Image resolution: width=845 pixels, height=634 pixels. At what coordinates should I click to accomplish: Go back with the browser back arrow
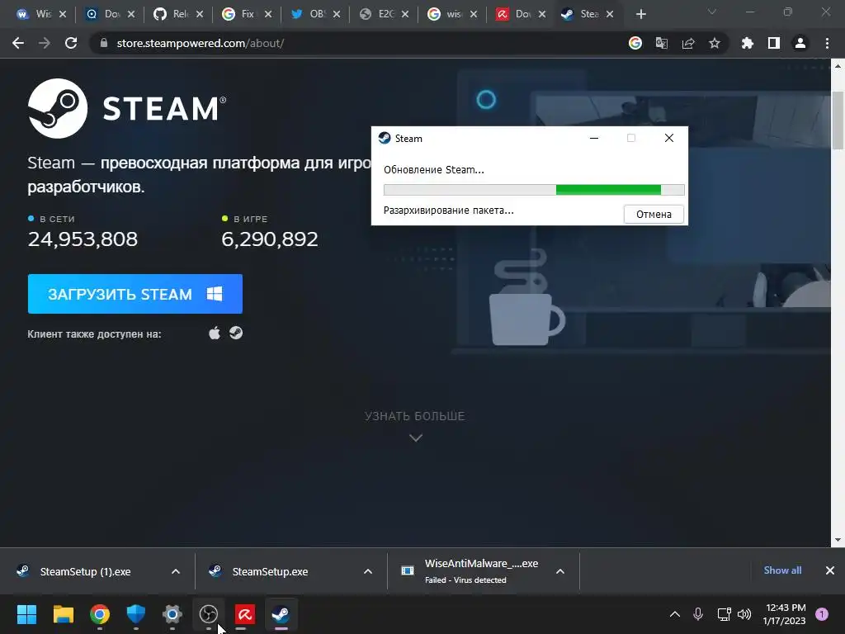pyautogui.click(x=18, y=43)
